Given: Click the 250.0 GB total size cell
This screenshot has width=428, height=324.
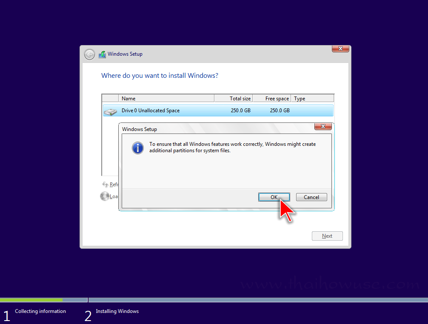Looking at the screenshot, I should click(240, 111).
